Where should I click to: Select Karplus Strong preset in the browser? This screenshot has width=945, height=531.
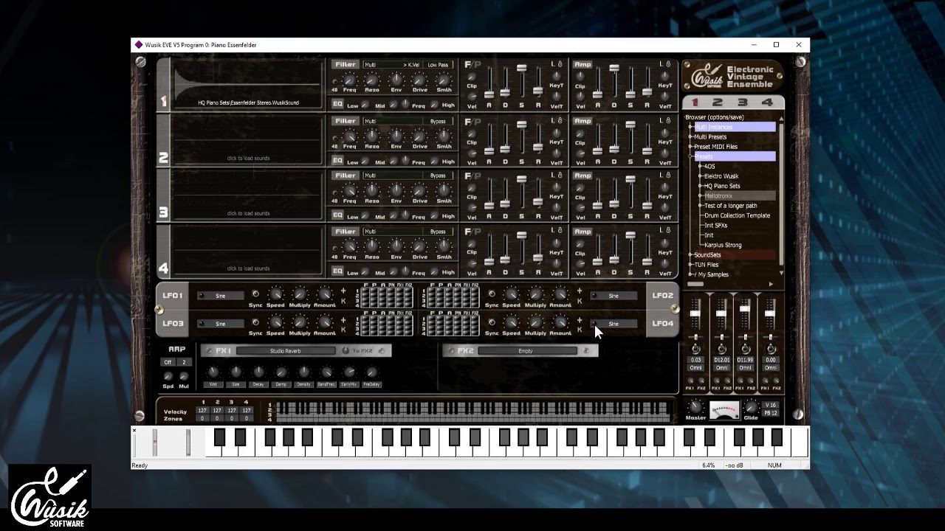[723, 245]
